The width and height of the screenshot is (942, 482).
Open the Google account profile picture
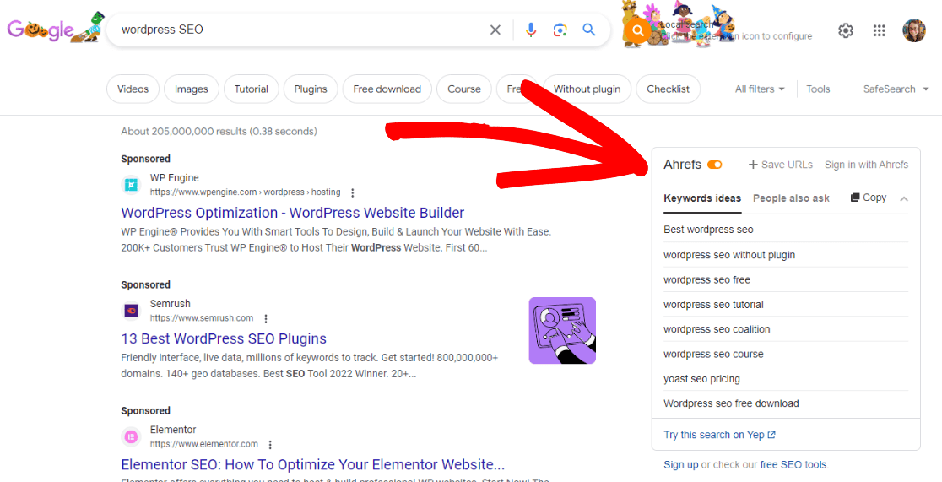click(x=914, y=30)
